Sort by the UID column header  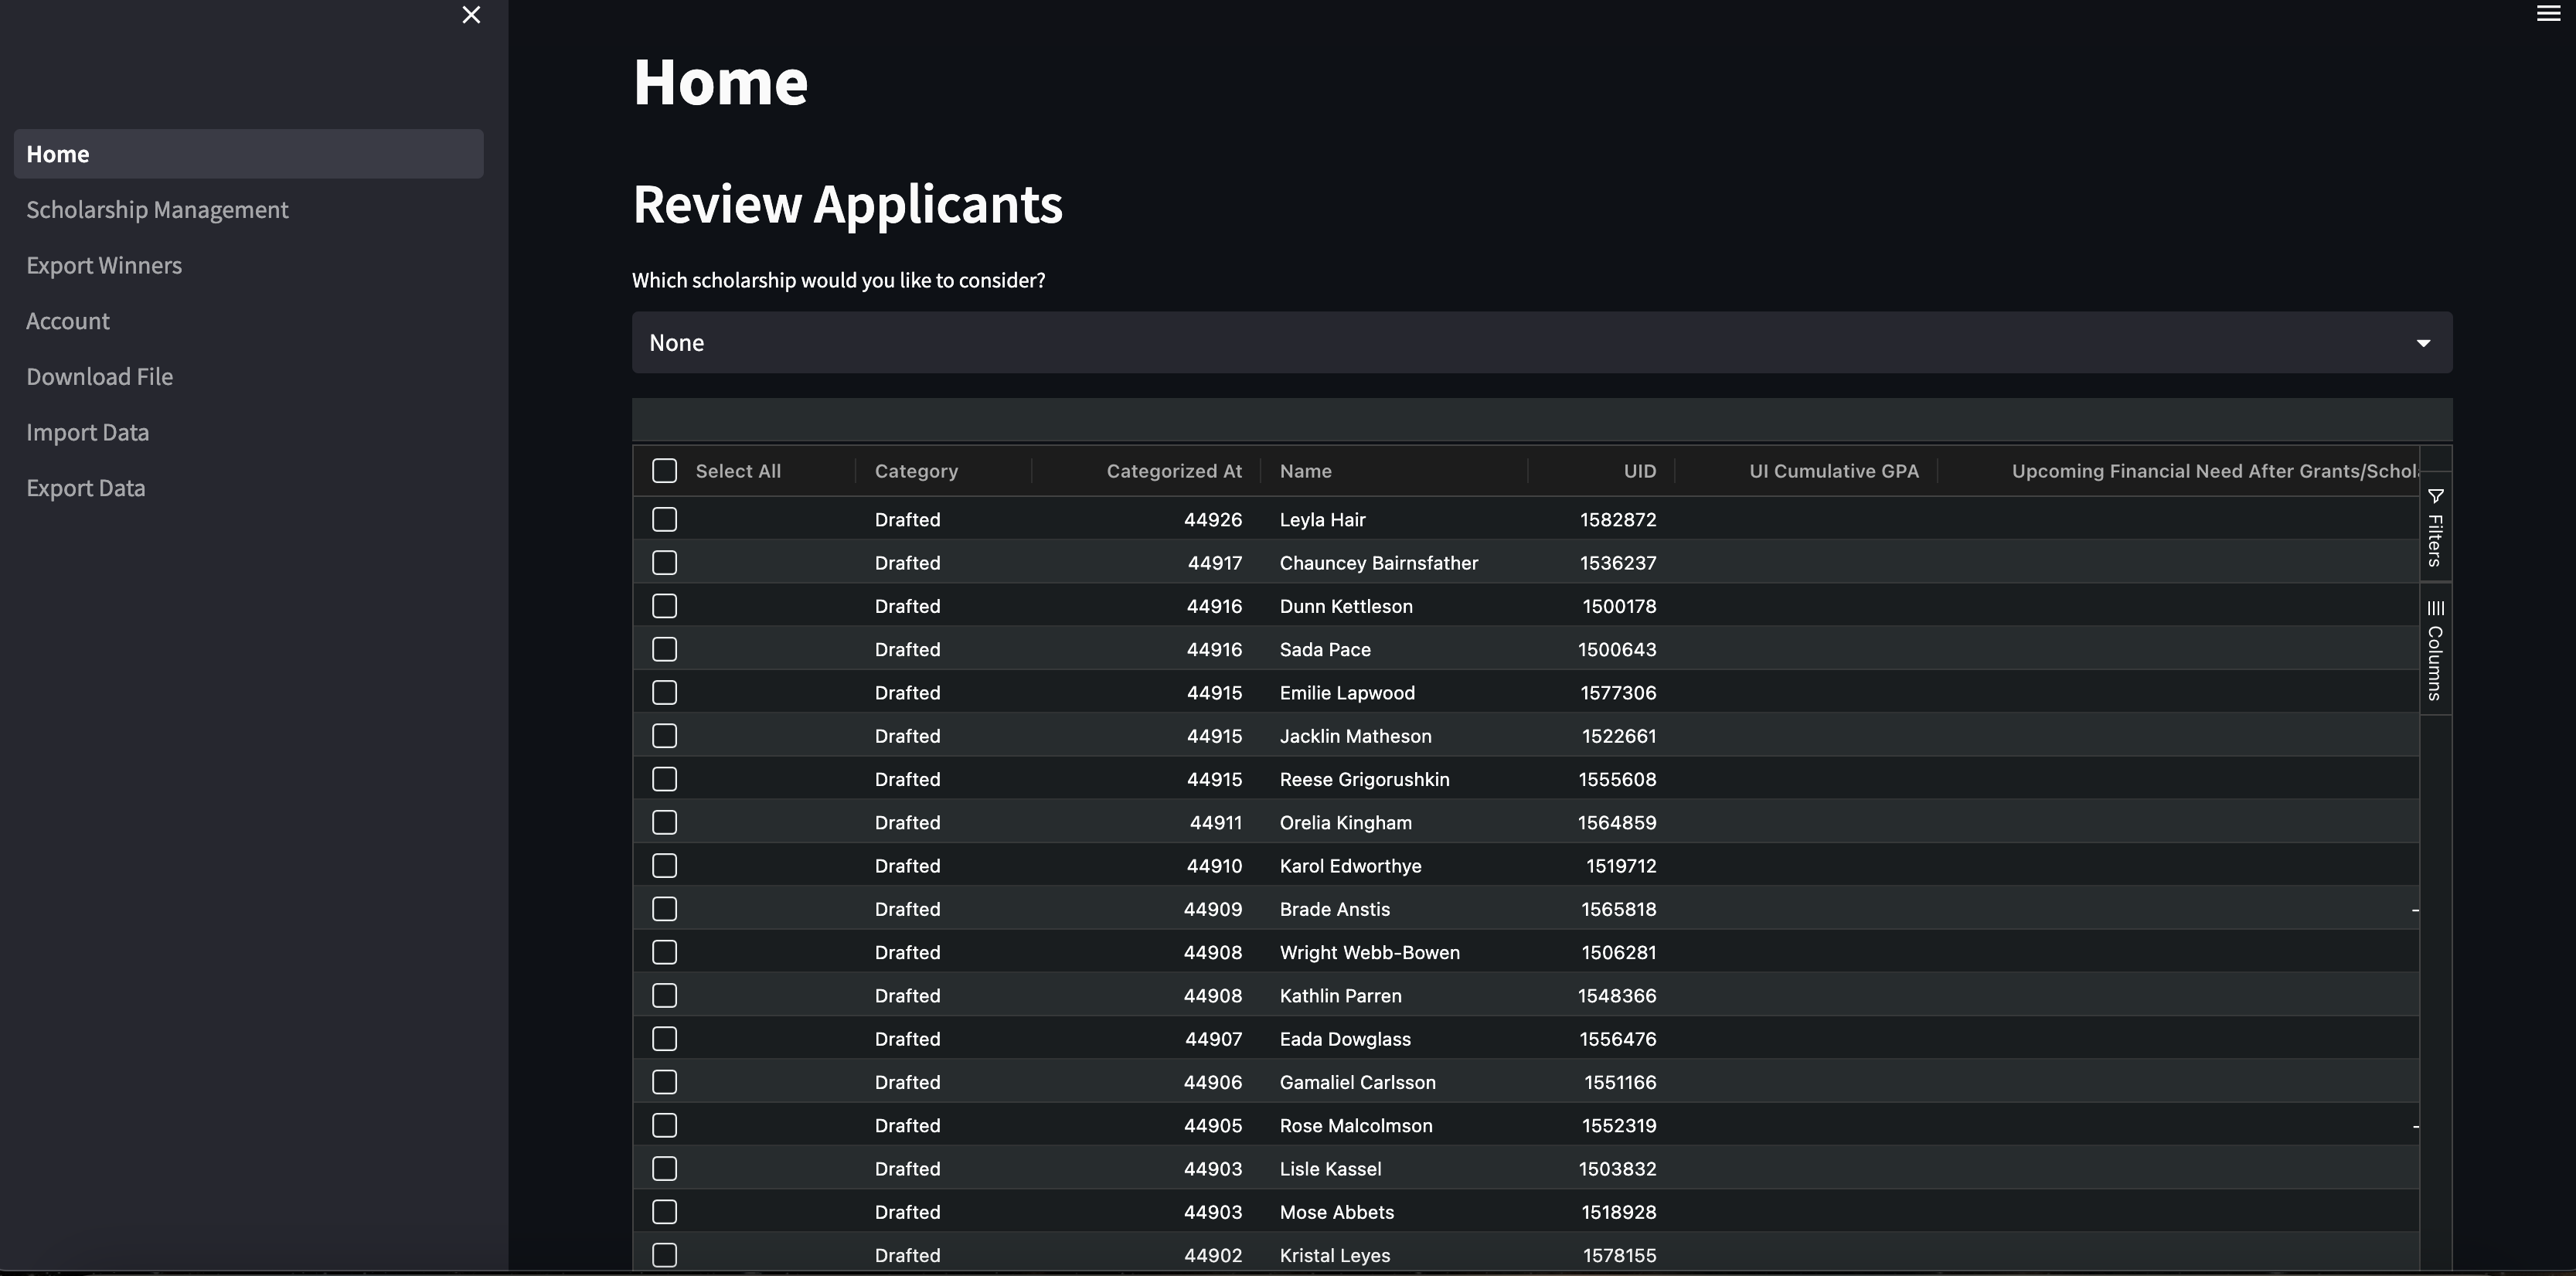tap(1640, 471)
